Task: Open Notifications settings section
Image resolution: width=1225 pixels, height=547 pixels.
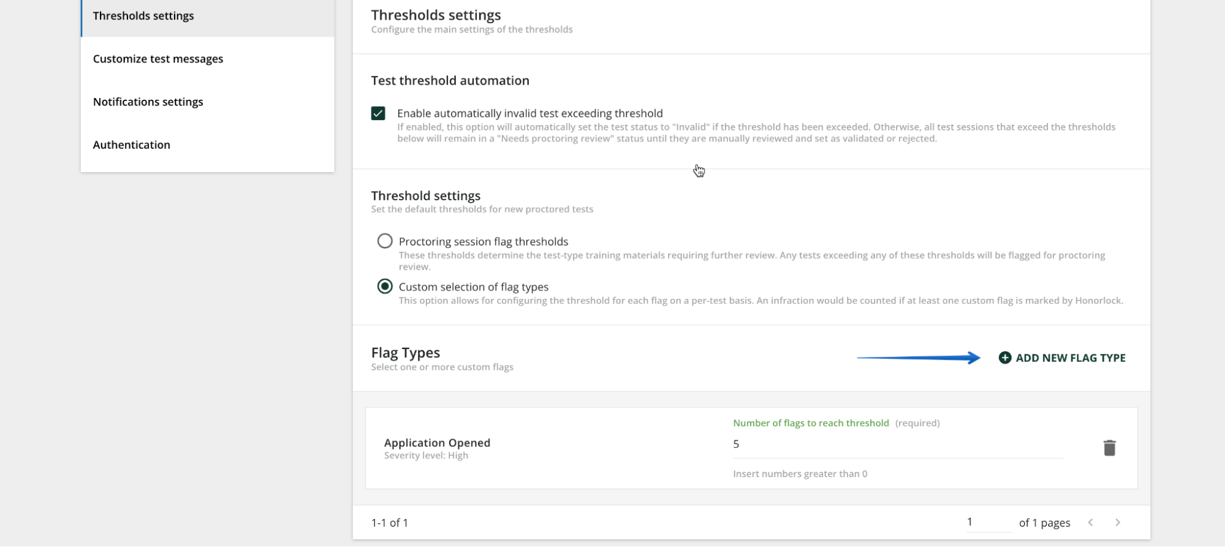Action: [x=208, y=102]
